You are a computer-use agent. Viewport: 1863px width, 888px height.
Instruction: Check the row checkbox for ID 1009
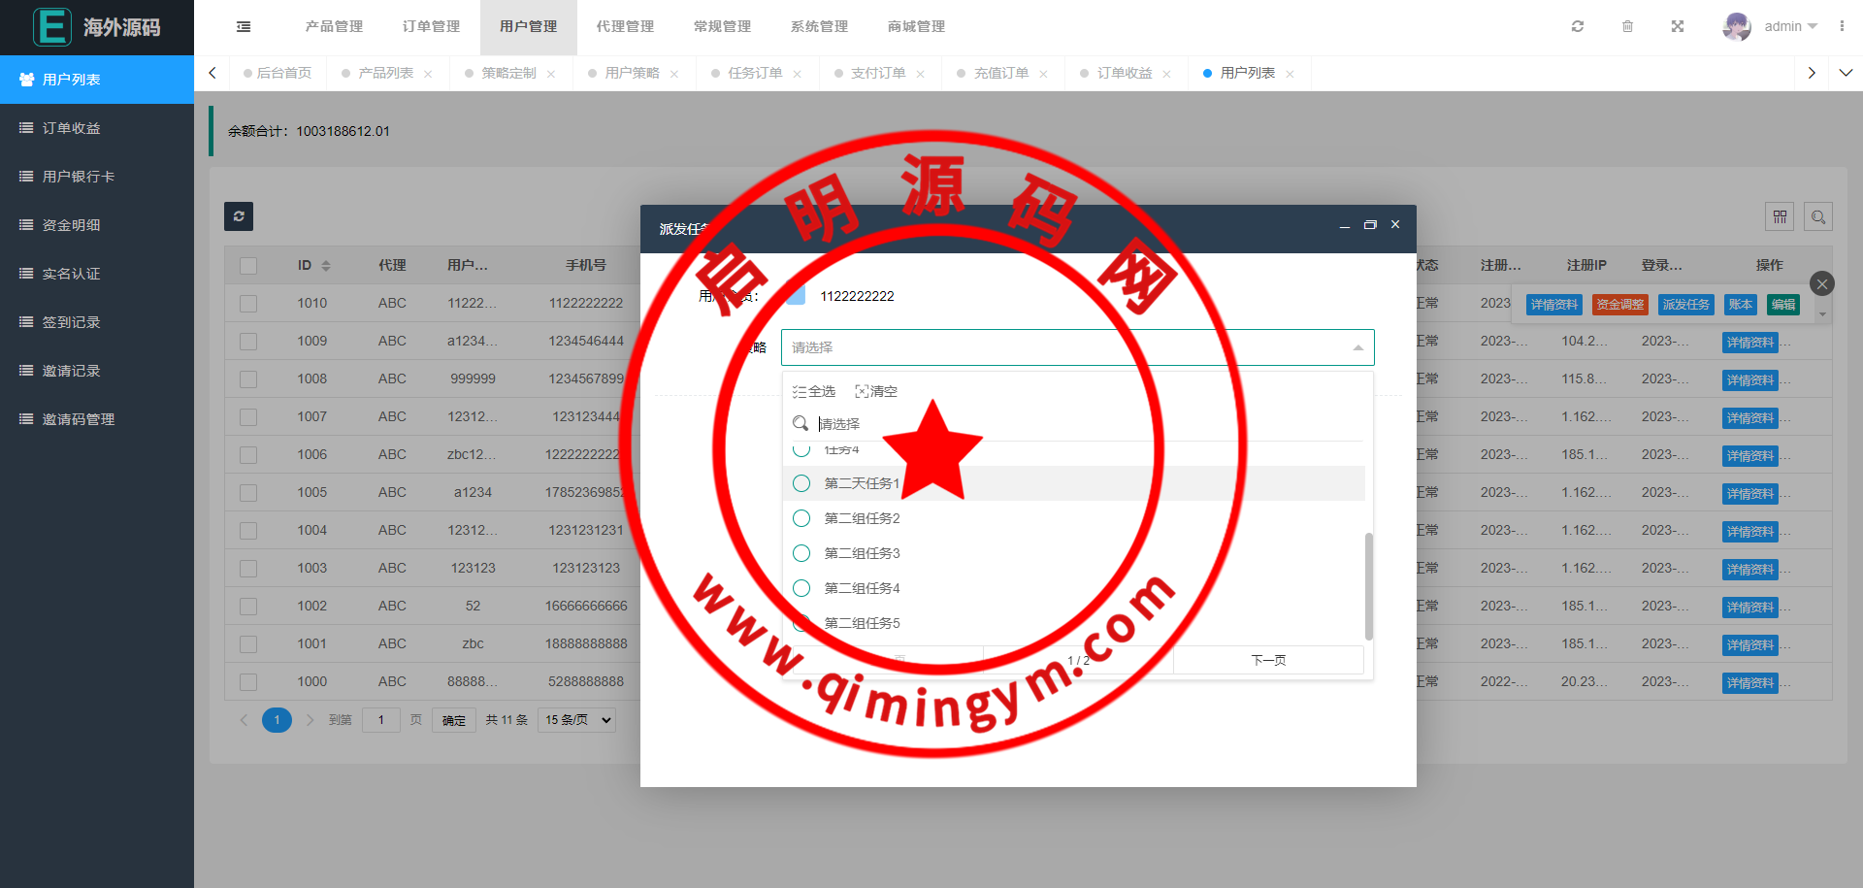point(248,342)
